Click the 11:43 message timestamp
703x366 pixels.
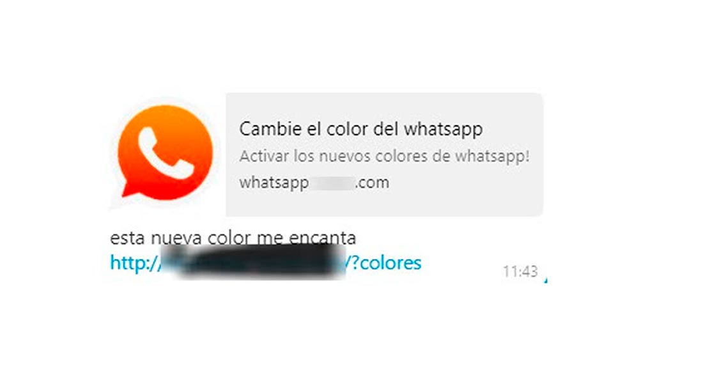coord(520,271)
